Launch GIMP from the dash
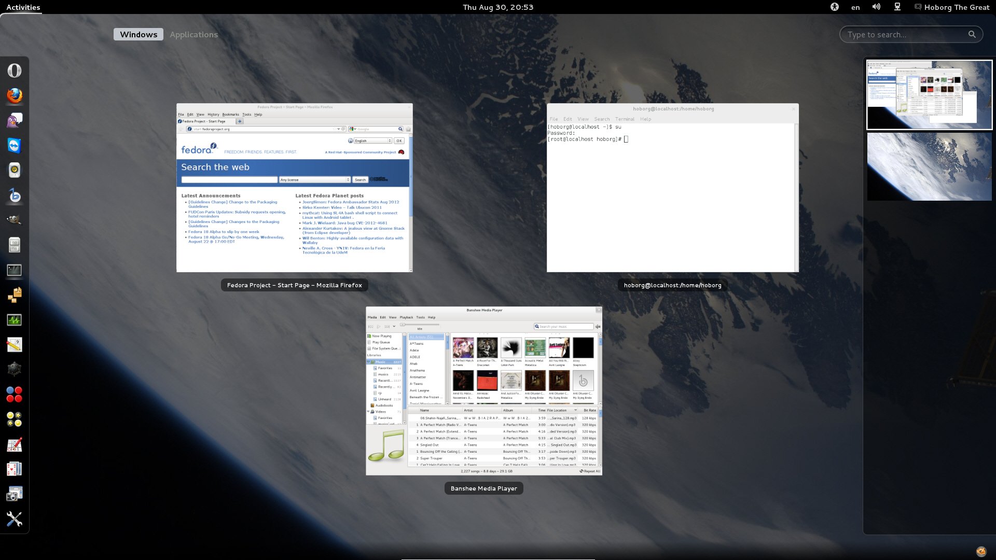 coord(15,220)
